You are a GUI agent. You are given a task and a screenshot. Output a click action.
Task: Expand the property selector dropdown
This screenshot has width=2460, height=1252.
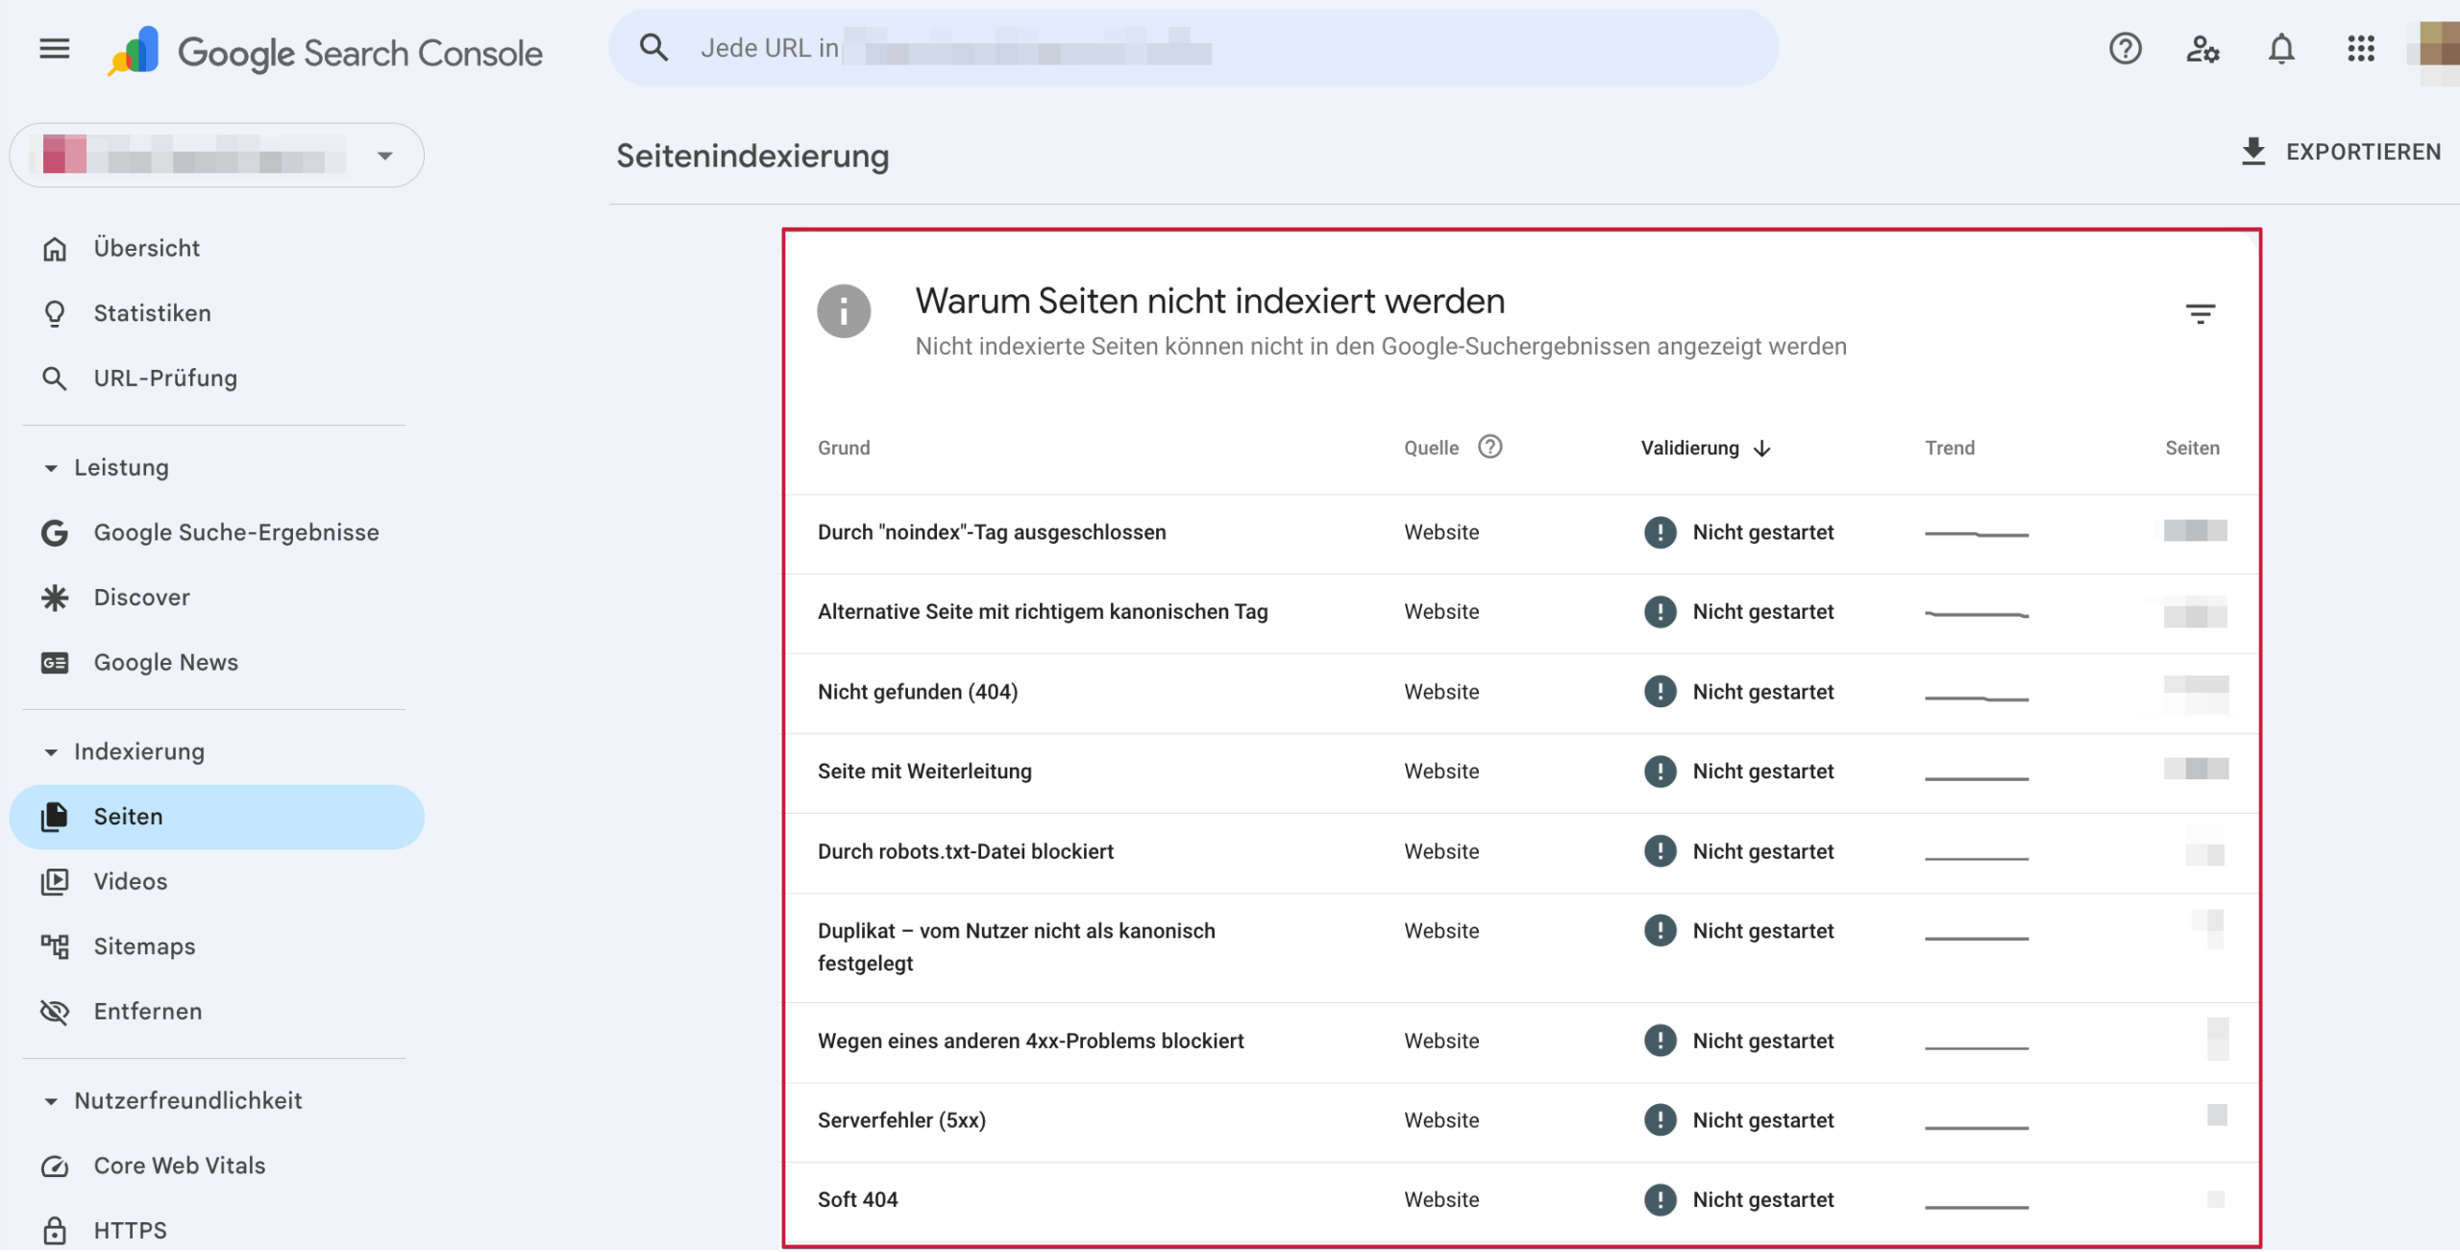[x=385, y=154]
